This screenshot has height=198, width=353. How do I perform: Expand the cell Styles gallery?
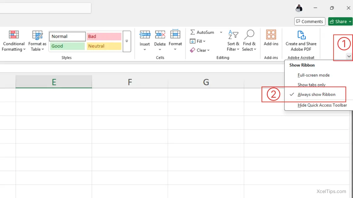(x=127, y=41)
